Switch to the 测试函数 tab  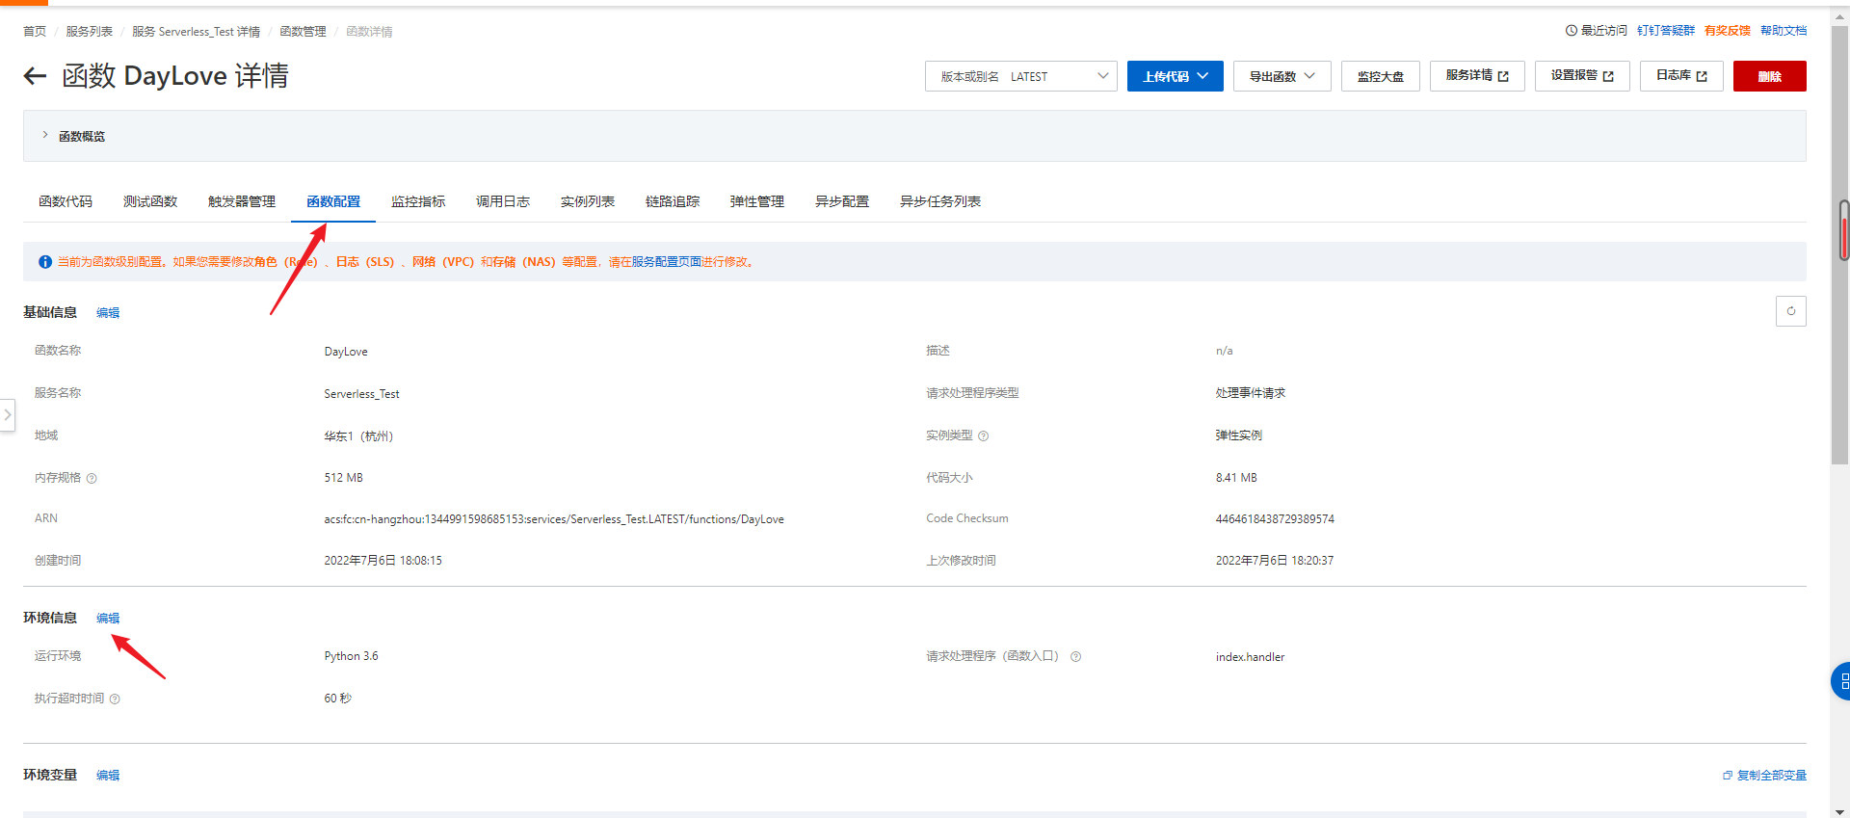[150, 201]
